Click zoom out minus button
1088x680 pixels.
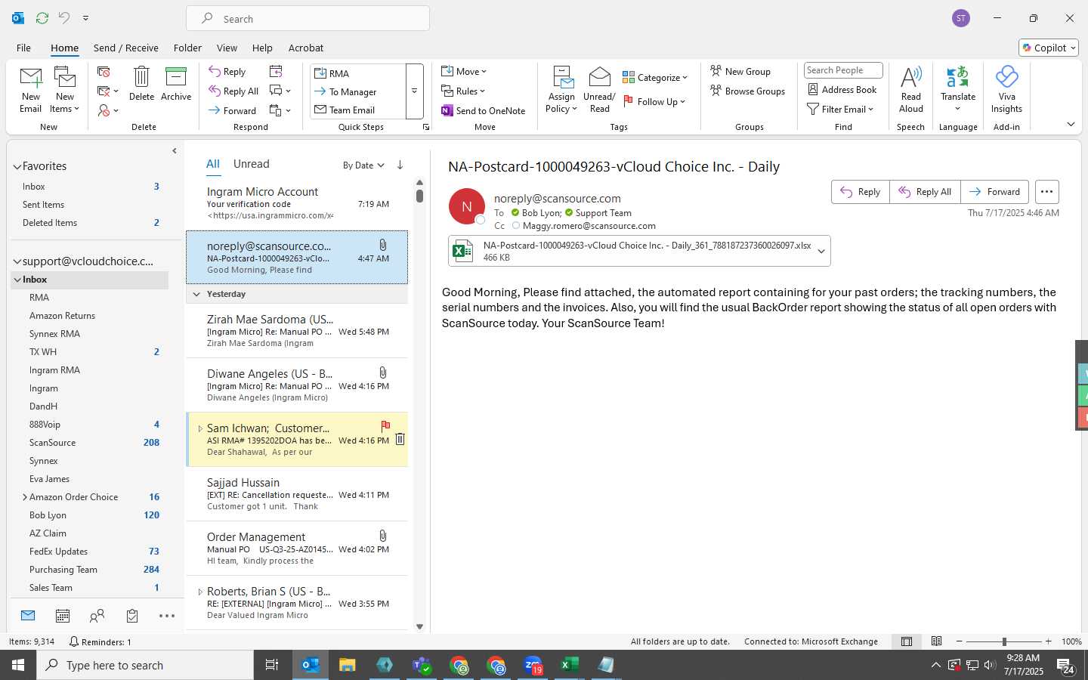(960, 641)
